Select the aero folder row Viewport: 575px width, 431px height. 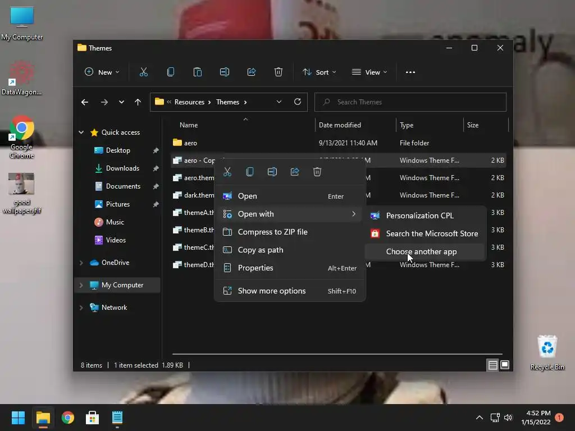339,143
